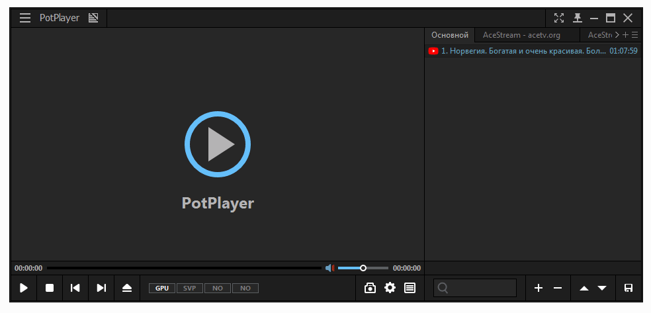Close the PotPlayer window
651x313 pixels.
[628, 18]
